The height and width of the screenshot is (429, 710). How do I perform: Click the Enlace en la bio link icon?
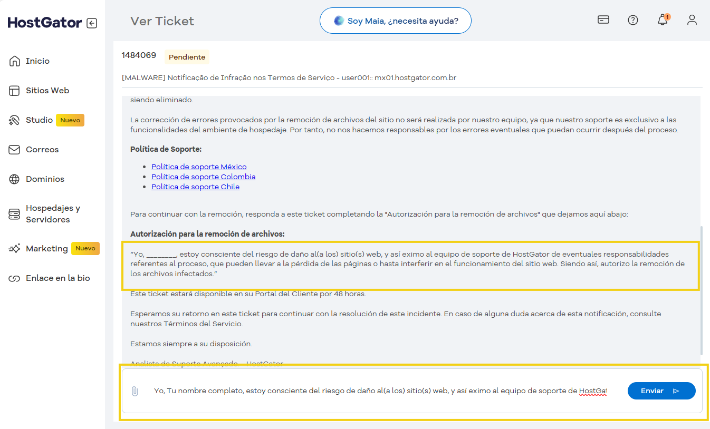point(14,278)
